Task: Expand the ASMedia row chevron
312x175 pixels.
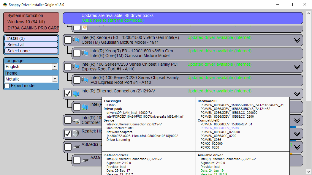Action: click(x=297, y=148)
